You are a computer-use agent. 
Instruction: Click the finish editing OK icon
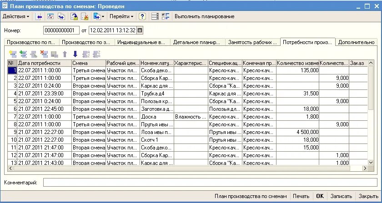tap(54, 54)
